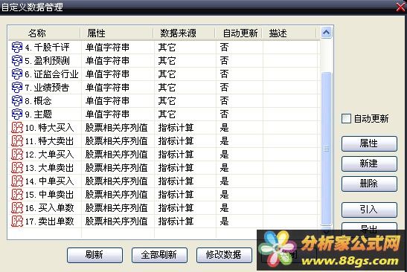407x272 pixels.
Task: Click the stock icon beside 17.卖出单数
Action: coord(17,221)
